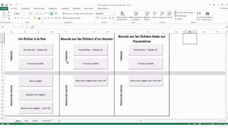Toggle bold formatting G button
Viewport: 228px width, 128px height.
(x=16, y=18)
